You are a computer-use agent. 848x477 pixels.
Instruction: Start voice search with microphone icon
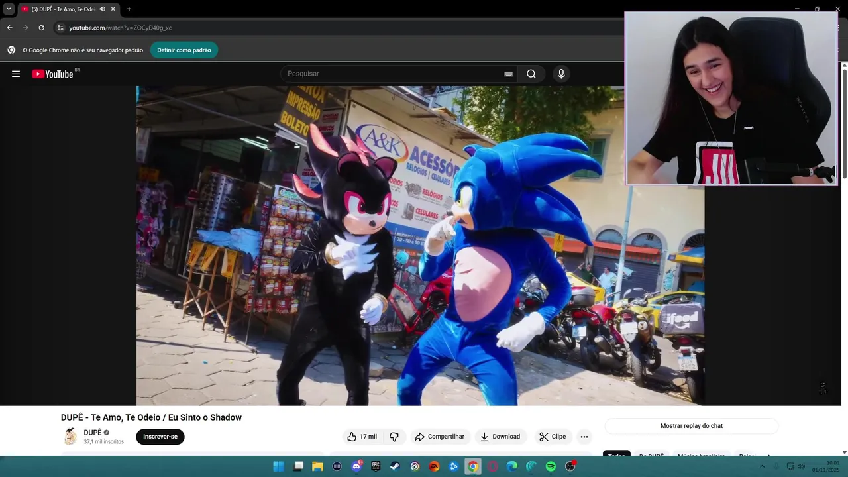tap(561, 74)
